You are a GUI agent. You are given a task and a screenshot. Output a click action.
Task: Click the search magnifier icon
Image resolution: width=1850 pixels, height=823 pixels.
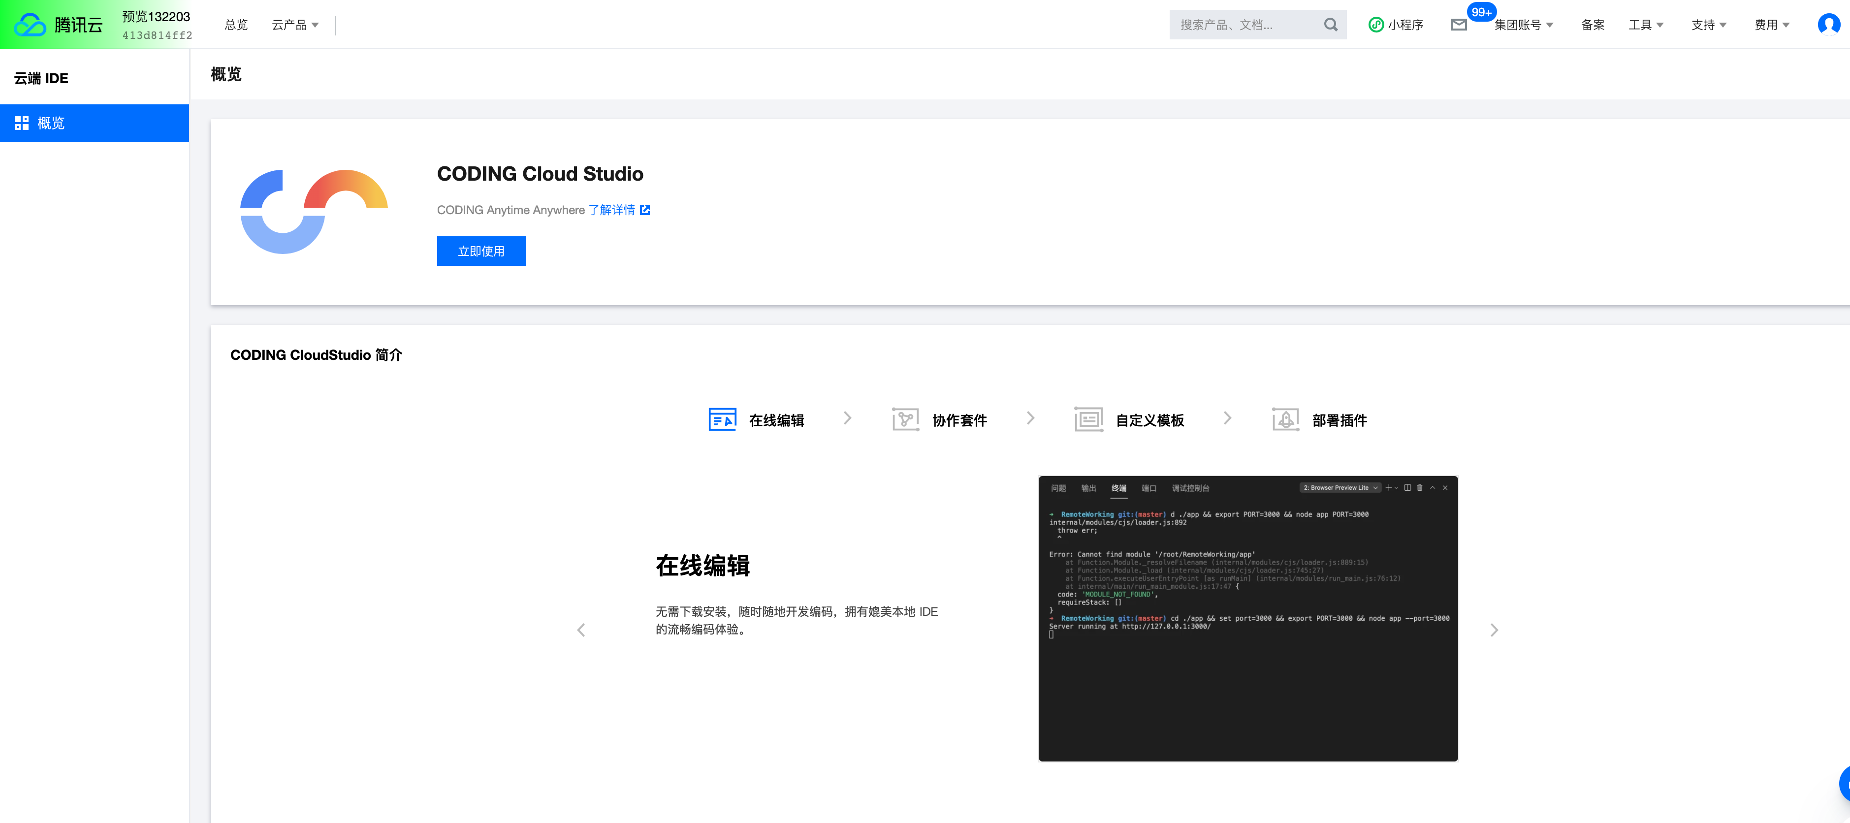click(1331, 25)
